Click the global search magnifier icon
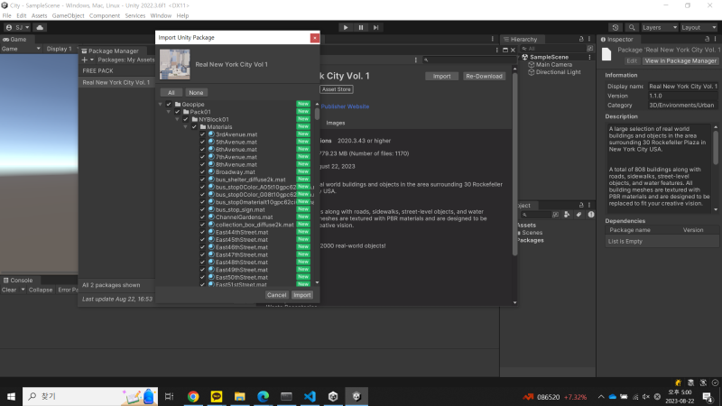Image resolution: width=722 pixels, height=406 pixels. [632, 28]
